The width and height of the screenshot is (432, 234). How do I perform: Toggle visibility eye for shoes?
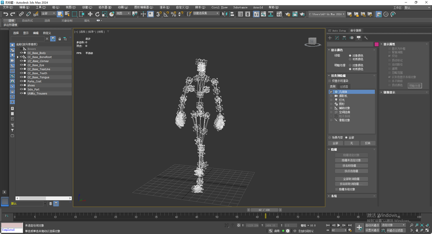21,85
